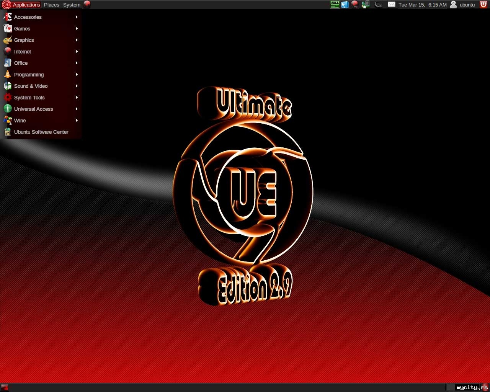Open the mail envelope indicator

(392, 5)
